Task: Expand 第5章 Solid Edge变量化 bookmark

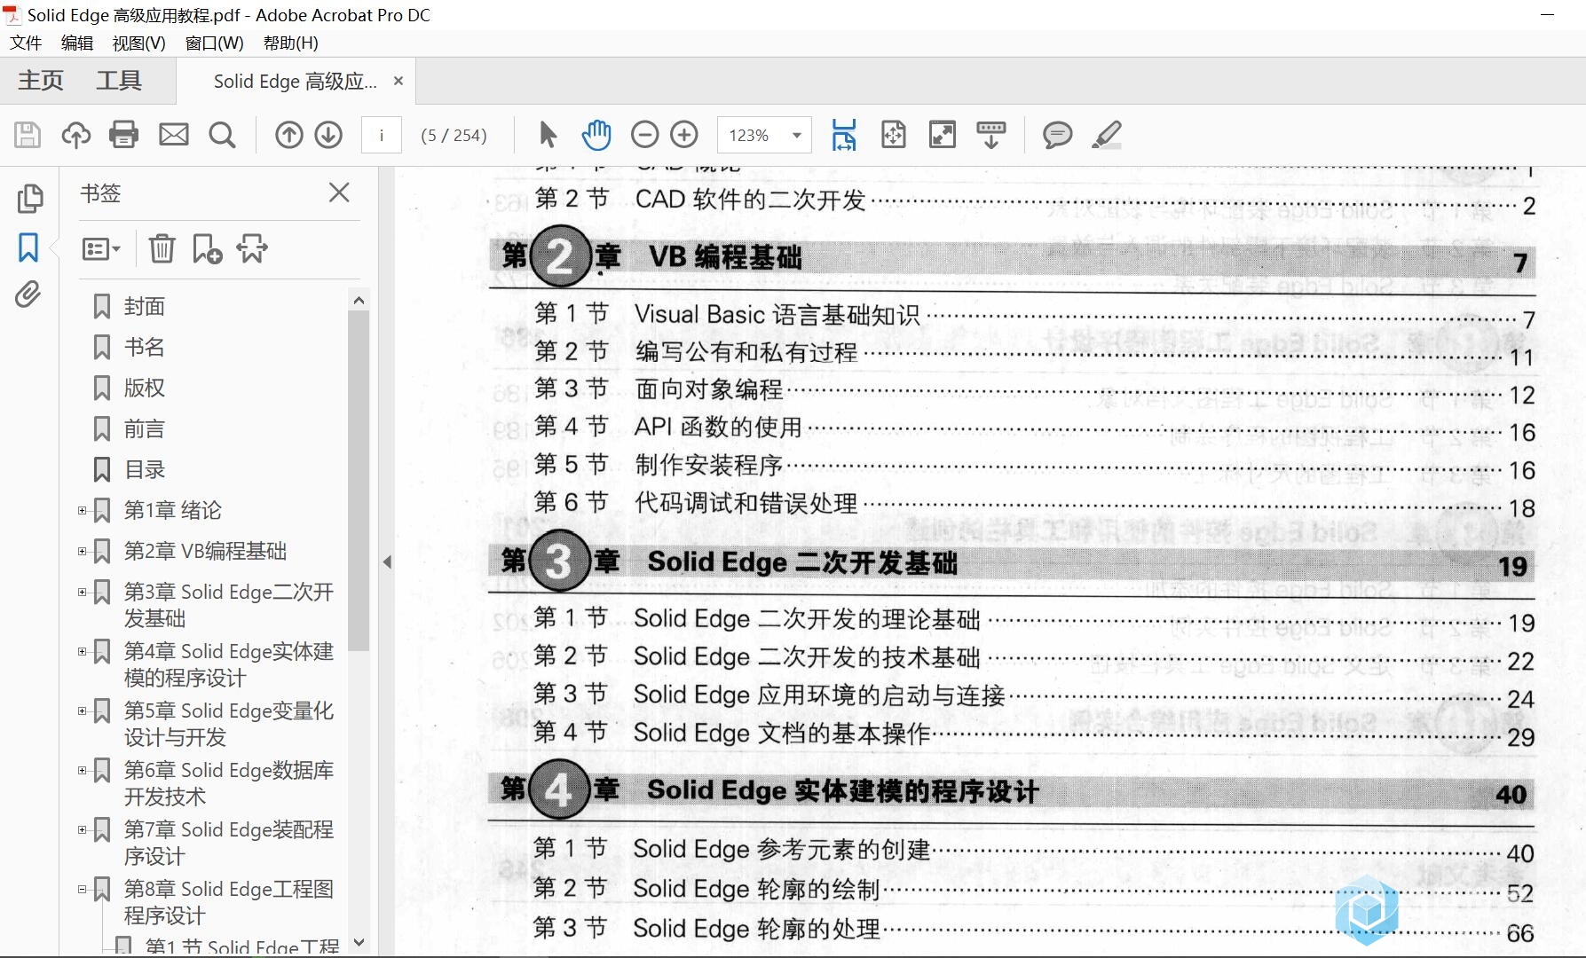Action: 82,711
